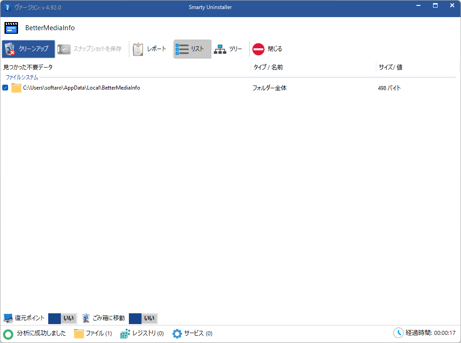Click the クリーンアップ (Cleanup) button
Viewport: 461px width, 343px height.
coord(28,49)
